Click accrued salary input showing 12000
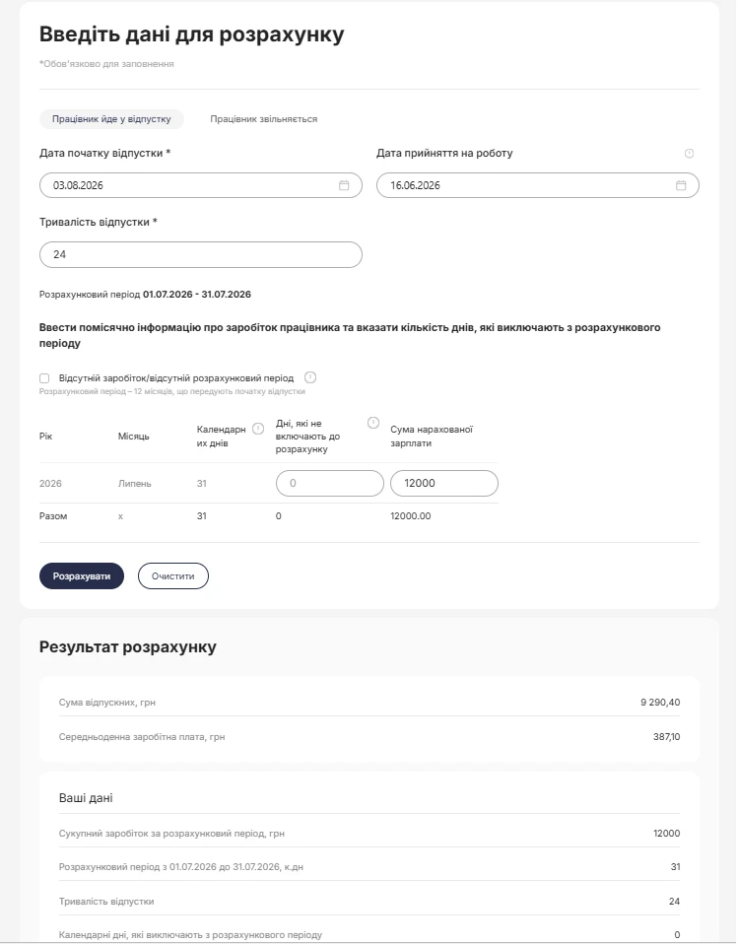This screenshot has height=944, width=737. 444,484
